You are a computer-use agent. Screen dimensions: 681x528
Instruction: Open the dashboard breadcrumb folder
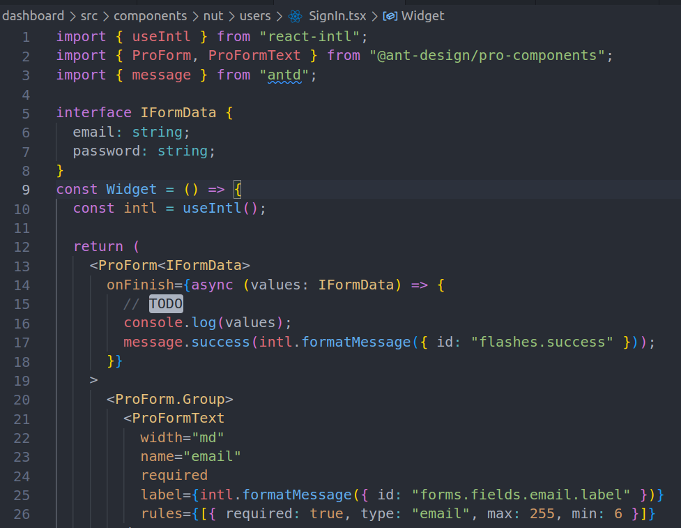[x=33, y=15]
